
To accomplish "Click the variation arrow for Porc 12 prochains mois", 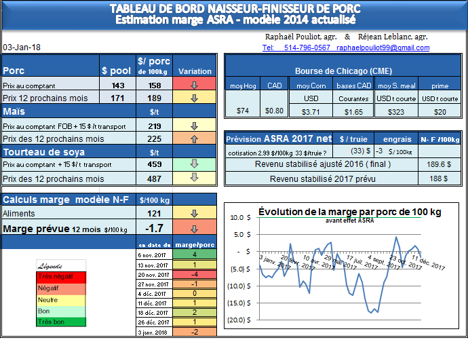I will tap(194, 98).
